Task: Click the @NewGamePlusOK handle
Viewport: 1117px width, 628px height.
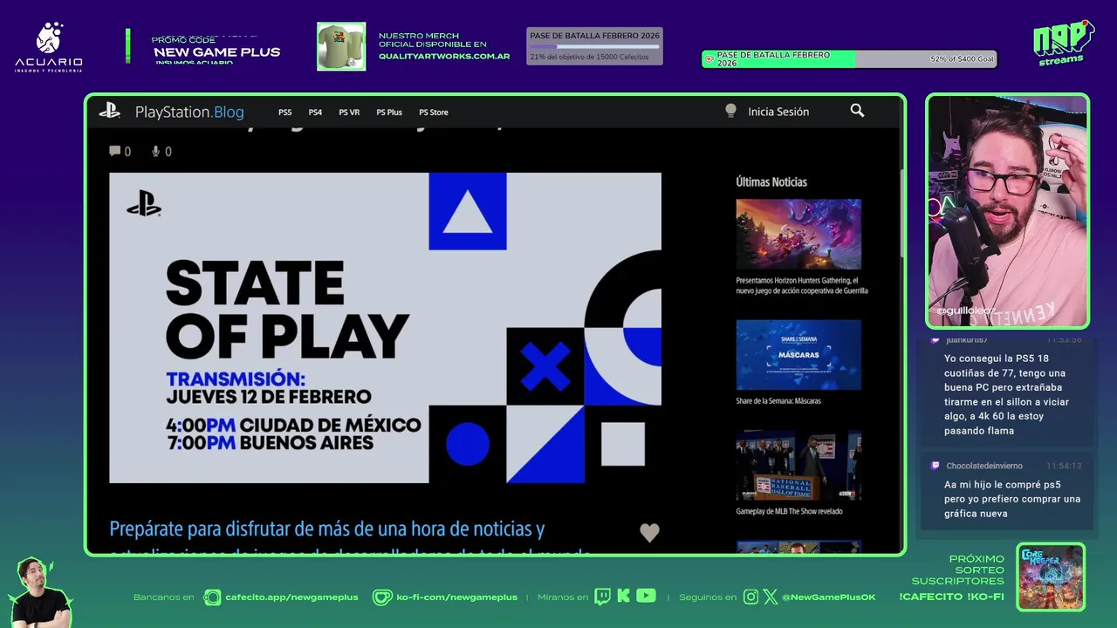Action: [829, 597]
